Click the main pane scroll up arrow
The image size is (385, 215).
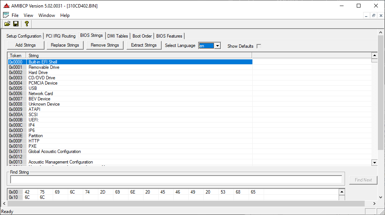[380, 32]
